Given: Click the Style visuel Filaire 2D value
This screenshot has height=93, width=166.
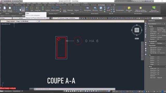Looking at the screenshot, I should point(160,78).
